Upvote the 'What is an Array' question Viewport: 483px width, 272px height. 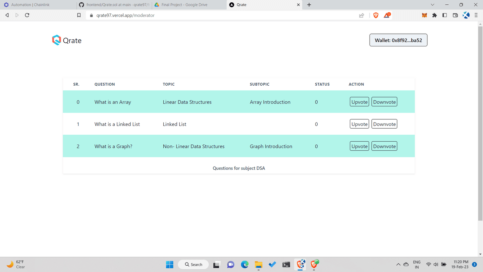coord(359,102)
